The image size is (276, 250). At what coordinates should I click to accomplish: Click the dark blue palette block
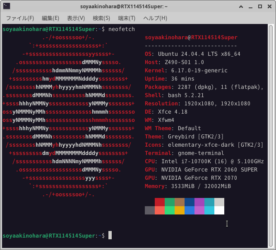[x=190, y=202]
